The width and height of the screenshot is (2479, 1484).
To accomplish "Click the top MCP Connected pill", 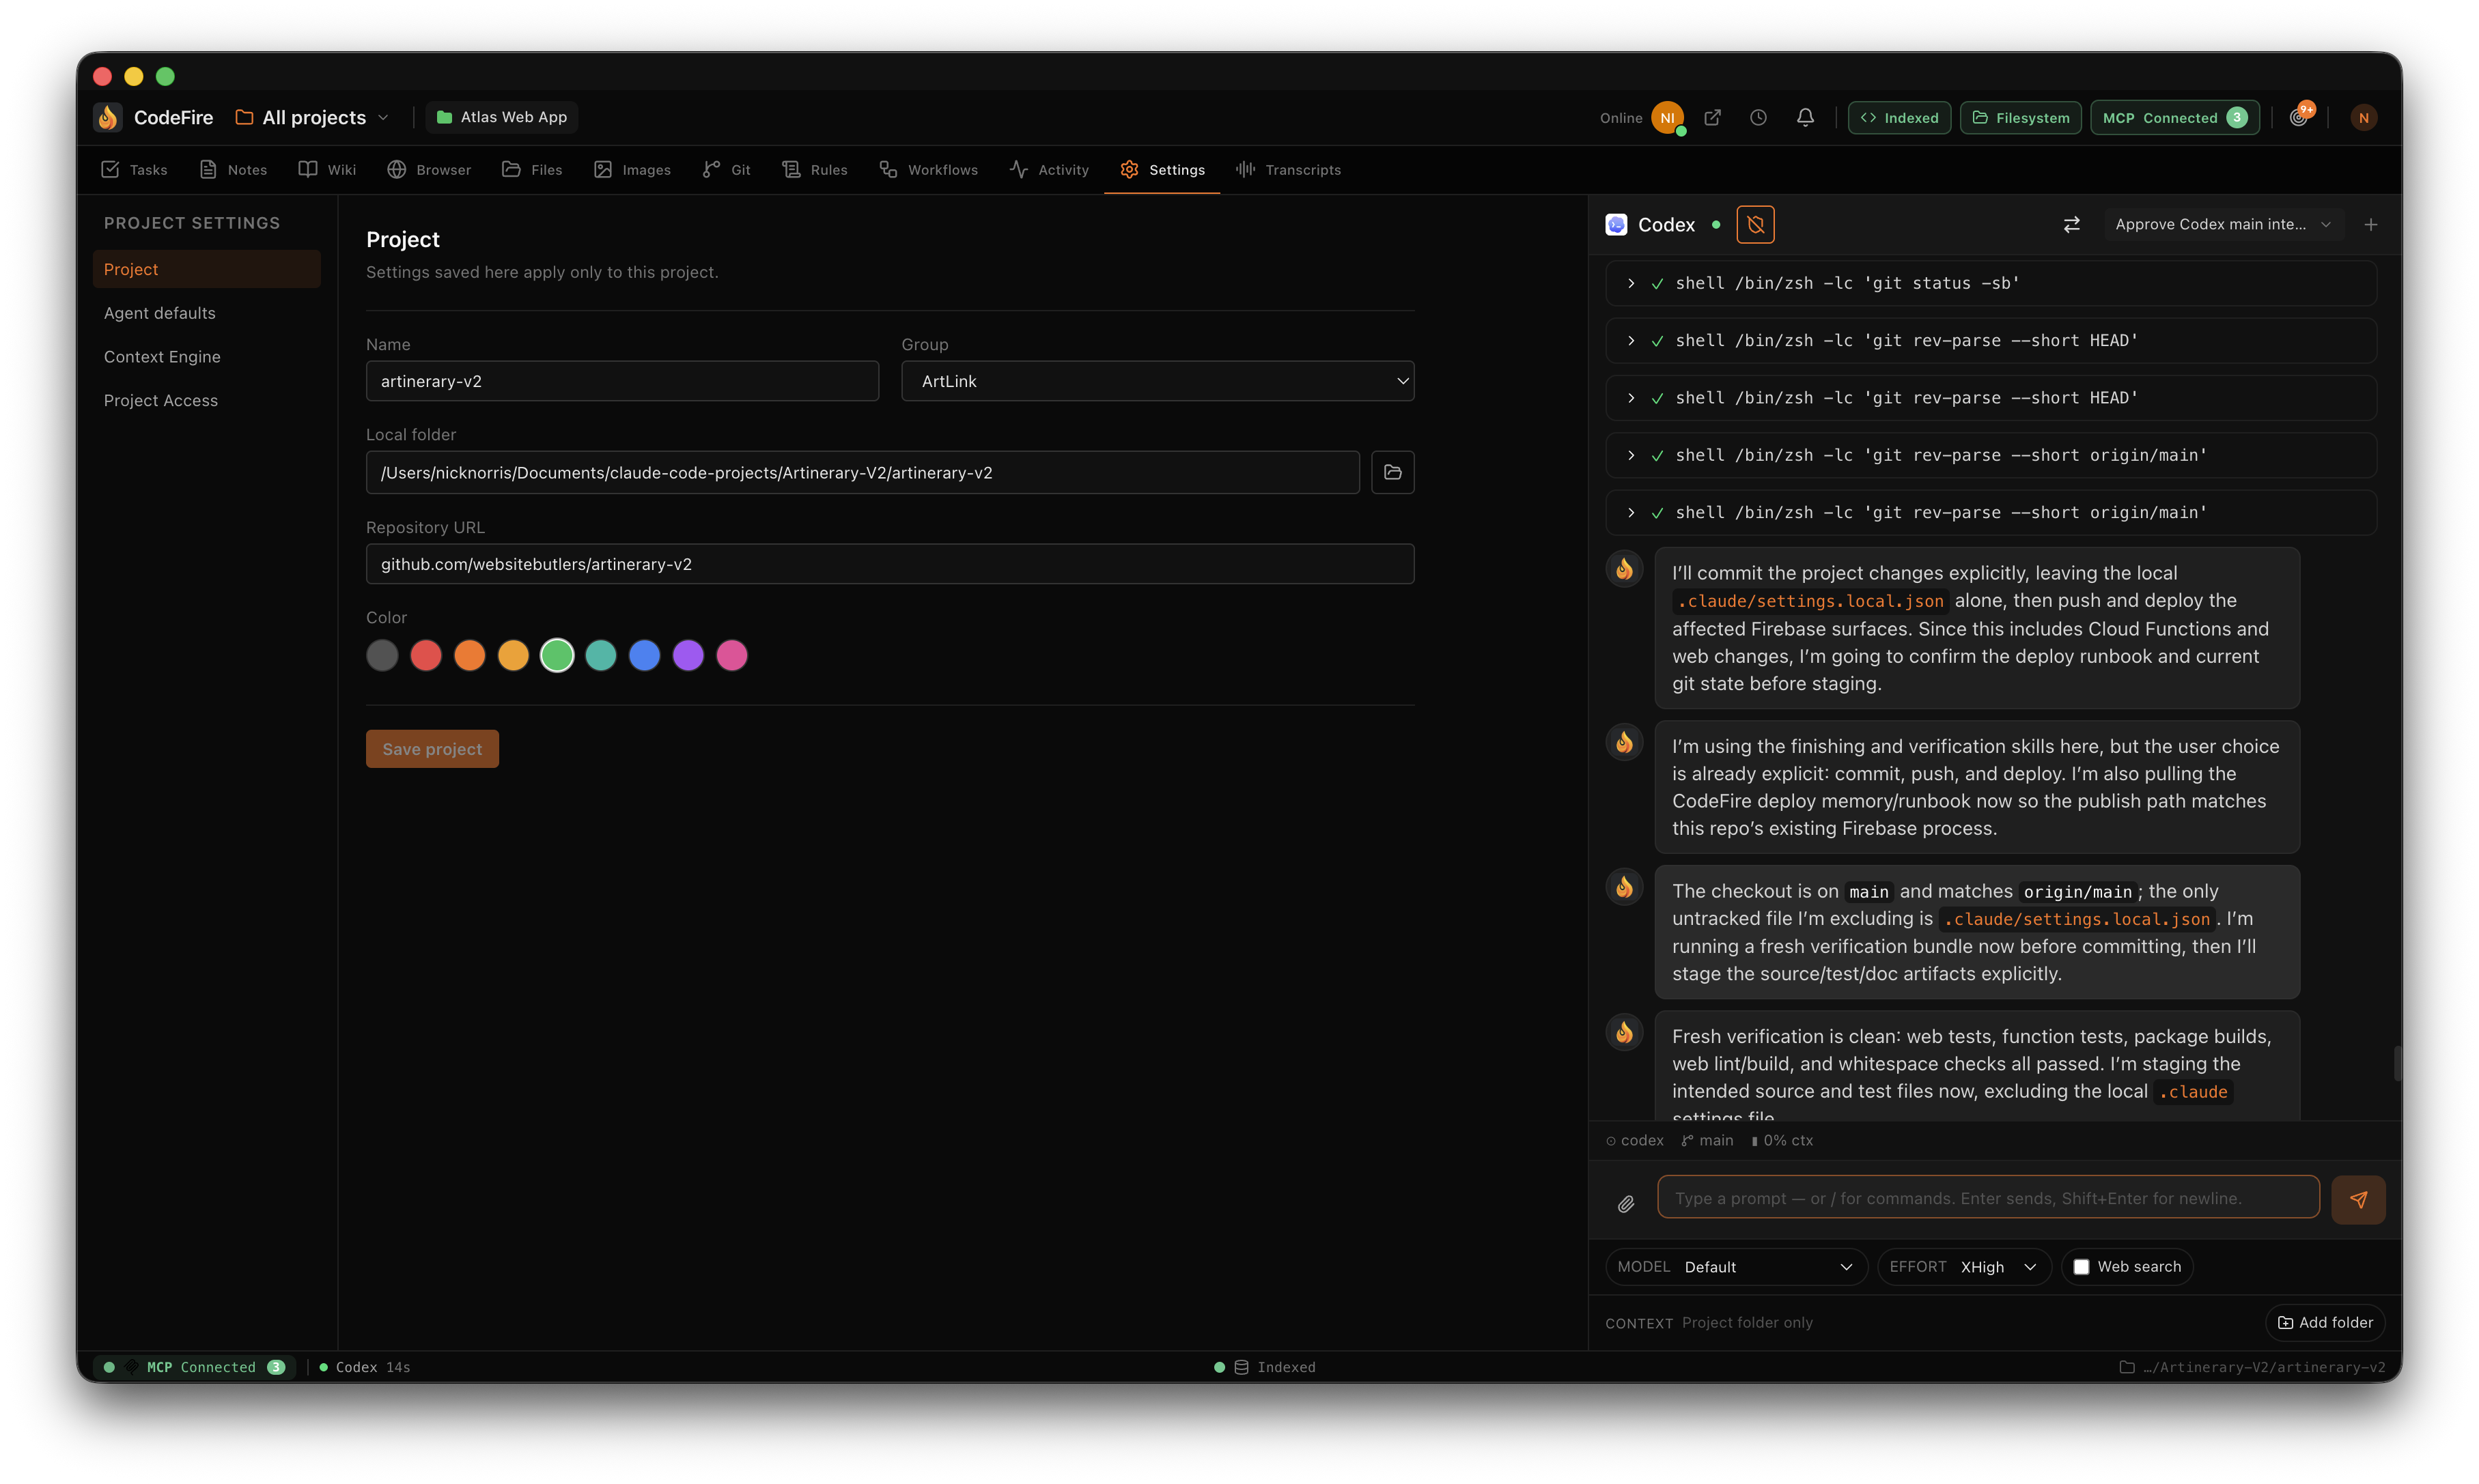I will (2175, 118).
